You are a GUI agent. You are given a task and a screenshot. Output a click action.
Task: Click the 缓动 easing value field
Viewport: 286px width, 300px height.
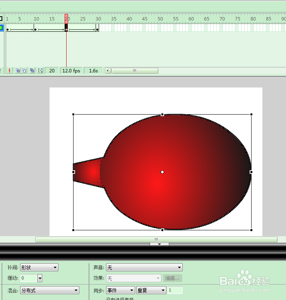click(x=29, y=278)
